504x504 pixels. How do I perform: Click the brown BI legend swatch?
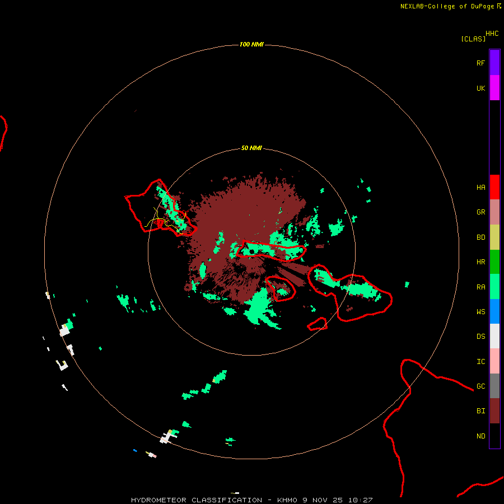[x=494, y=411]
